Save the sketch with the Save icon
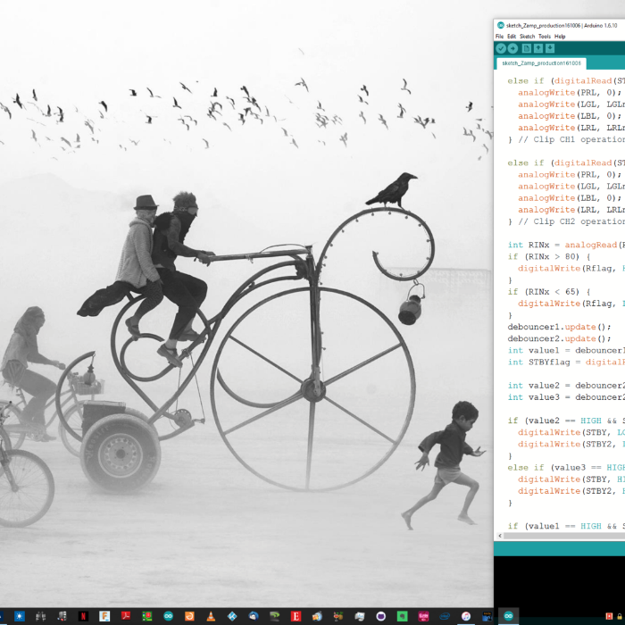The width and height of the screenshot is (625, 625). (550, 48)
